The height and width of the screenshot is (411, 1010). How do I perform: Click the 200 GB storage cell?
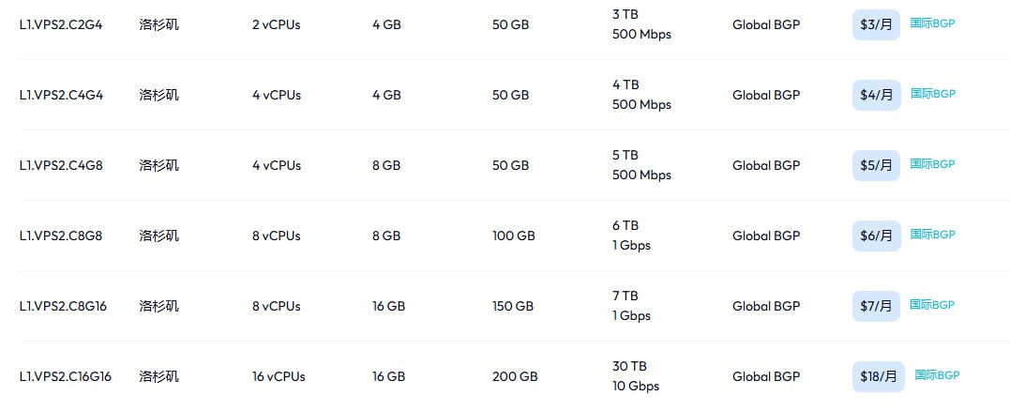515,376
